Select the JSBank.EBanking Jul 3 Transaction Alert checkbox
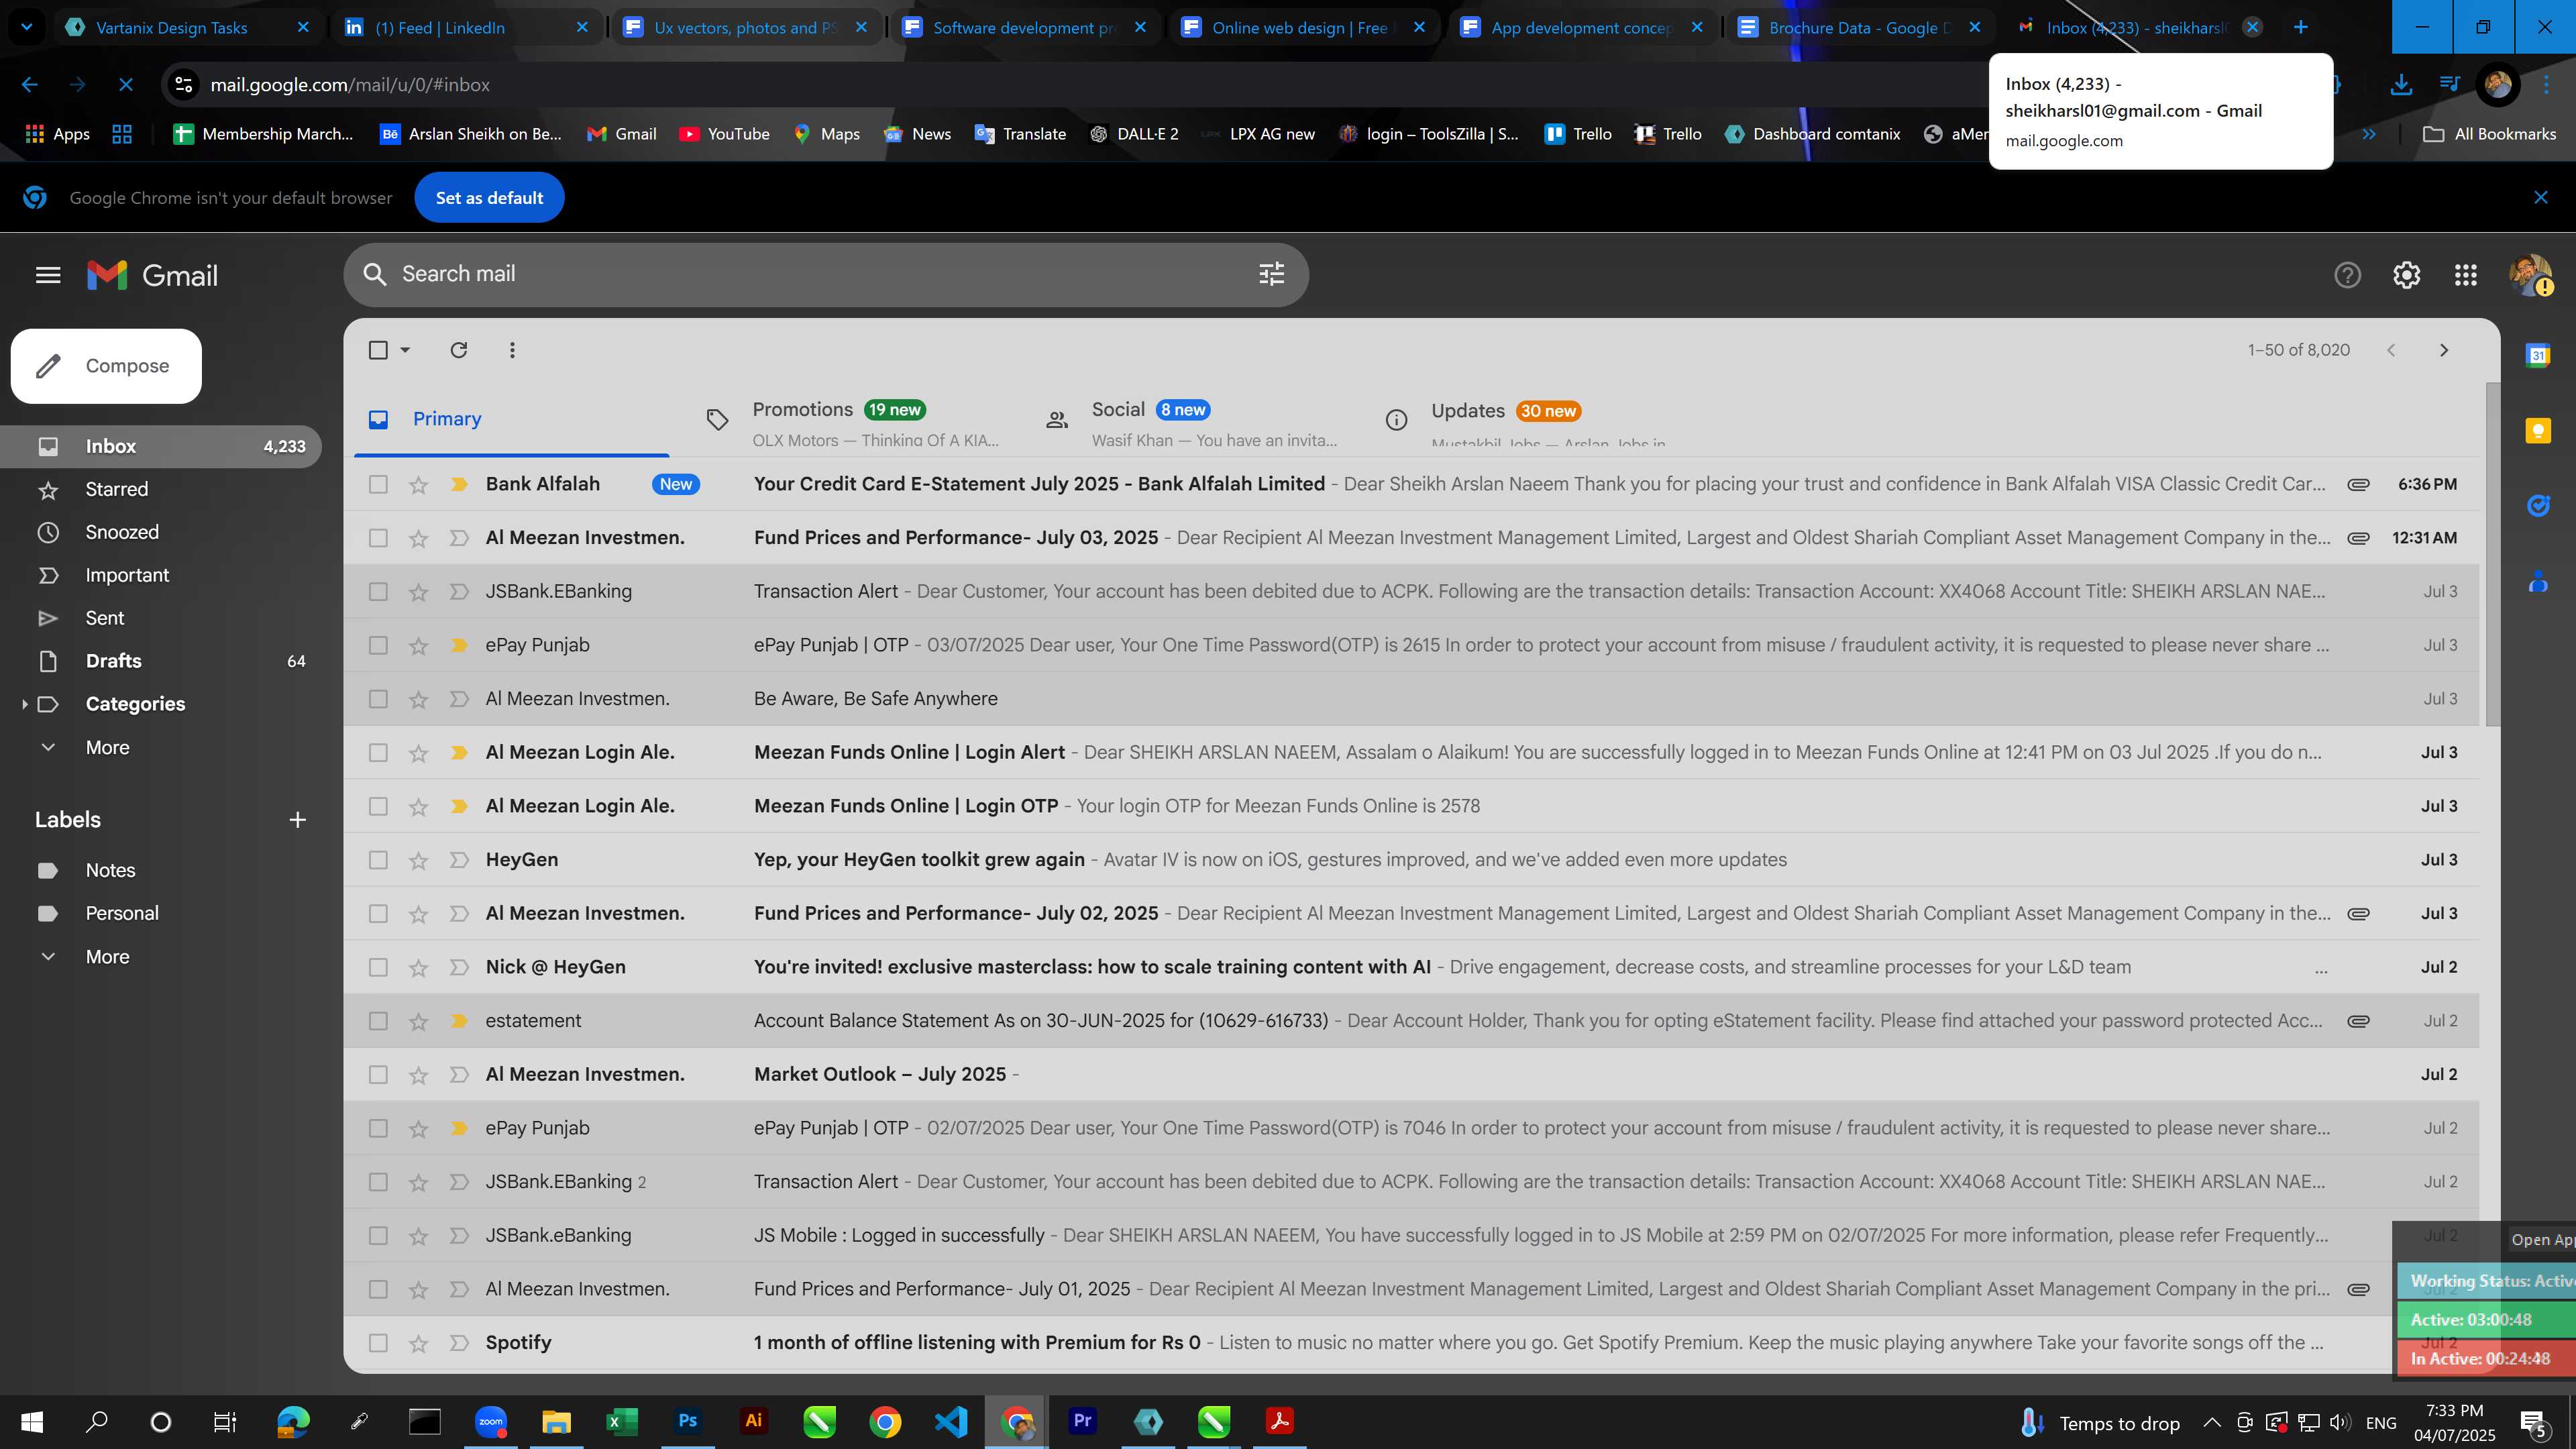Screen dimensions: 2576x1449 [378, 592]
